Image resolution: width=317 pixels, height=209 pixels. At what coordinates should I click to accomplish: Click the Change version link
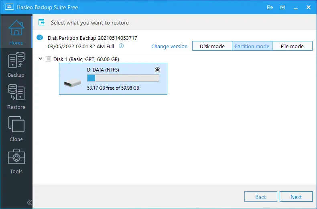pyautogui.click(x=169, y=46)
